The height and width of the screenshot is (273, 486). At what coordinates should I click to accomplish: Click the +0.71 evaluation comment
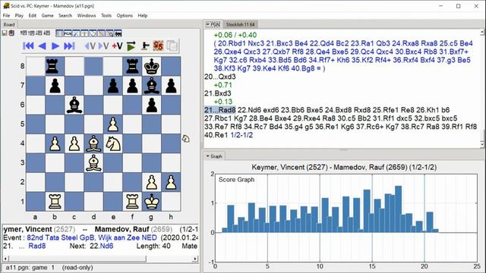pos(222,85)
